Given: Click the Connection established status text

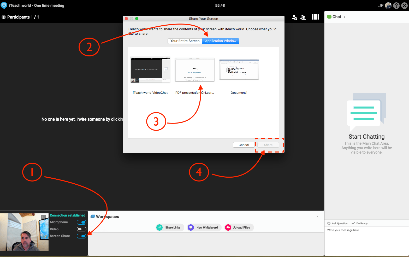Looking at the screenshot, I should pyautogui.click(x=68, y=215).
